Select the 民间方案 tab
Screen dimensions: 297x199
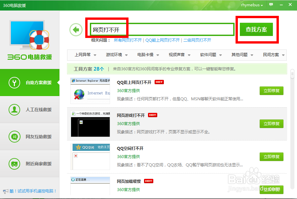[271, 55]
